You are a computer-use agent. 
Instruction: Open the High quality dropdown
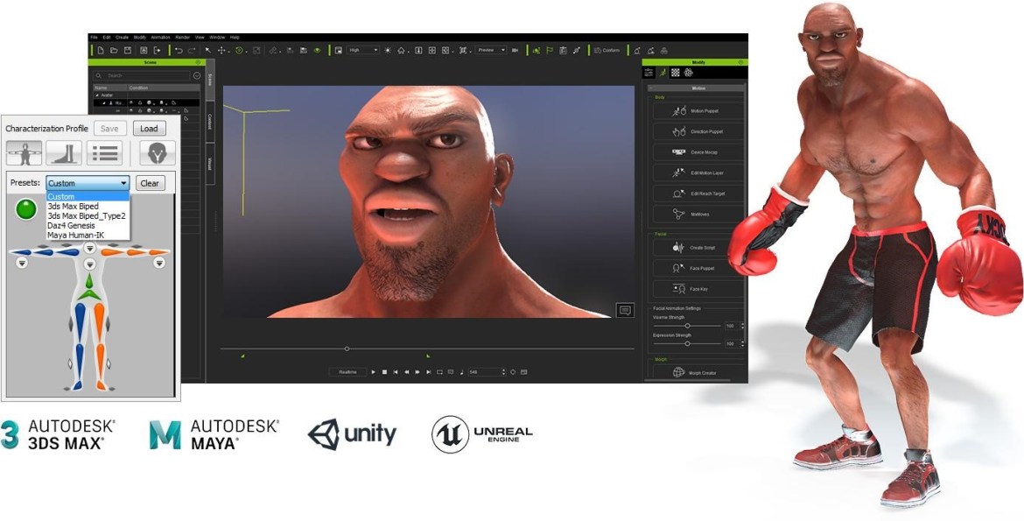(x=363, y=50)
